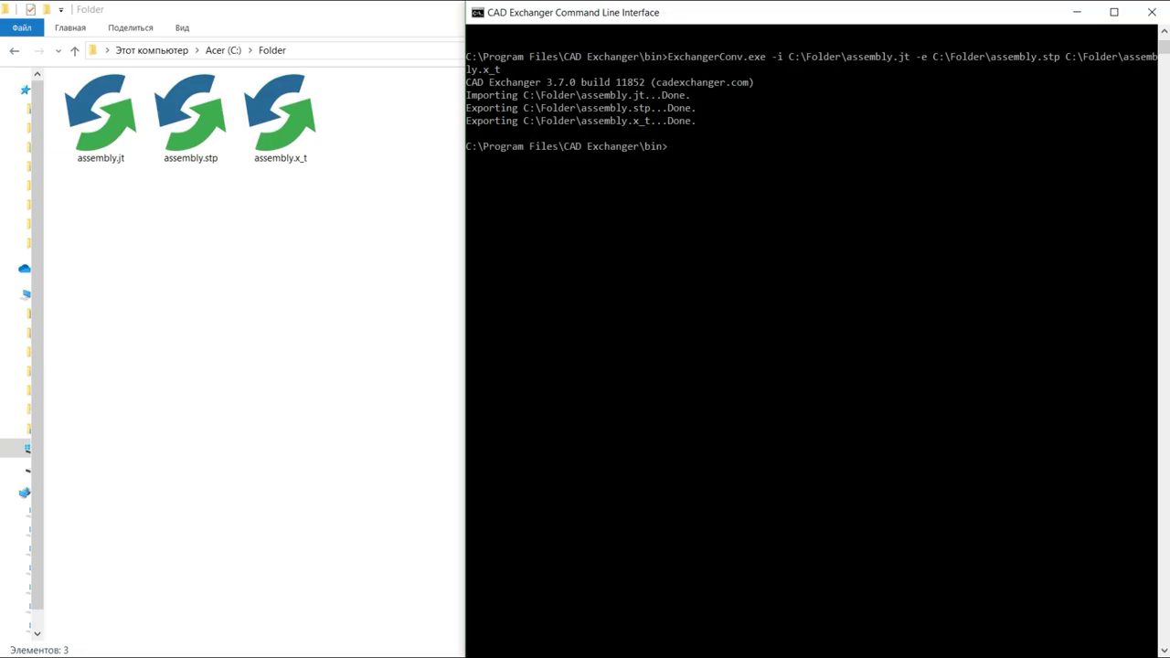Minimize the CAD Exchanger Command Line window
The height and width of the screenshot is (658, 1170).
pos(1076,12)
